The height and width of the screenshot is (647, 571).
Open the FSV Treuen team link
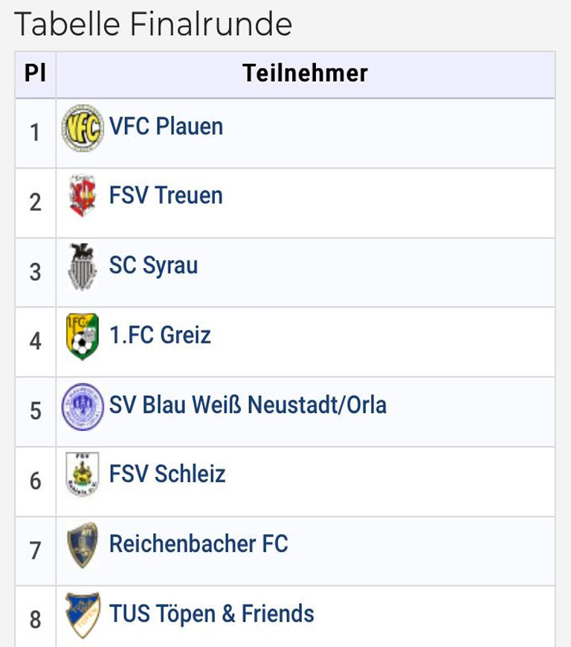[166, 195]
